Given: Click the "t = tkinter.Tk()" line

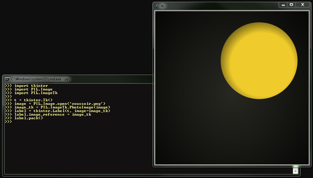Looking at the screenshot, I should pyautogui.click(x=33, y=100).
